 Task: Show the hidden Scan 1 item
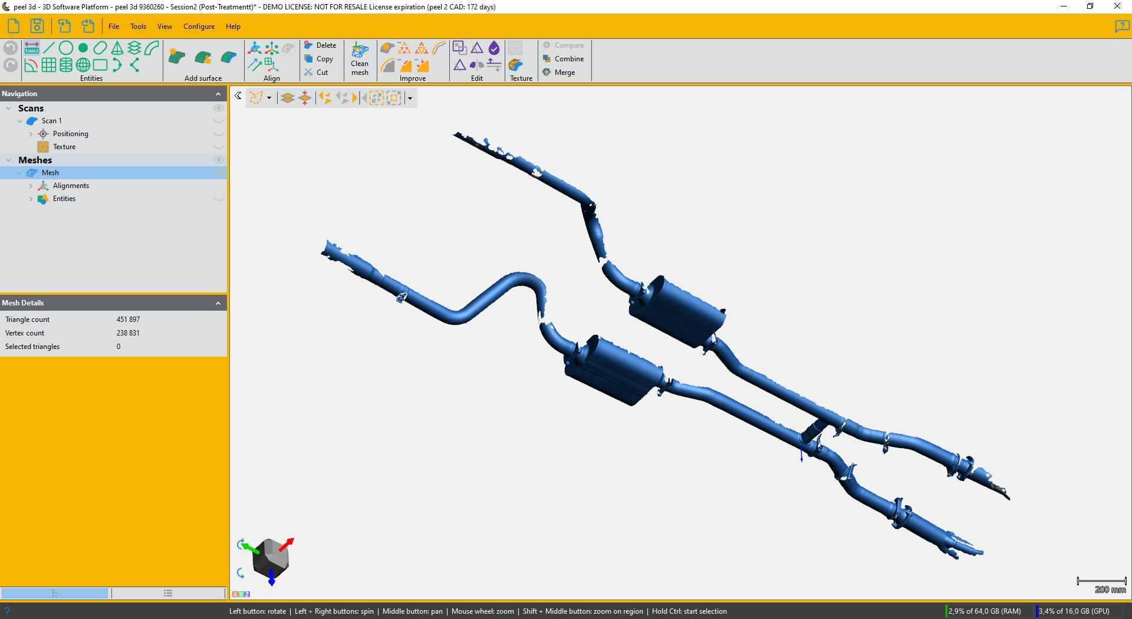tap(218, 121)
